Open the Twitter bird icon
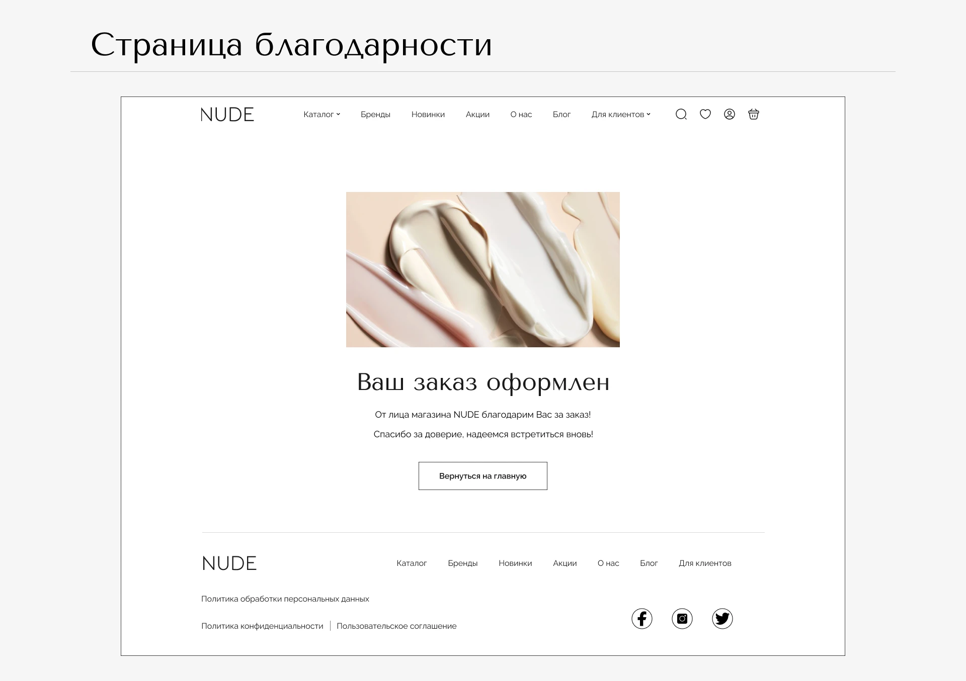The height and width of the screenshot is (681, 966). [722, 619]
